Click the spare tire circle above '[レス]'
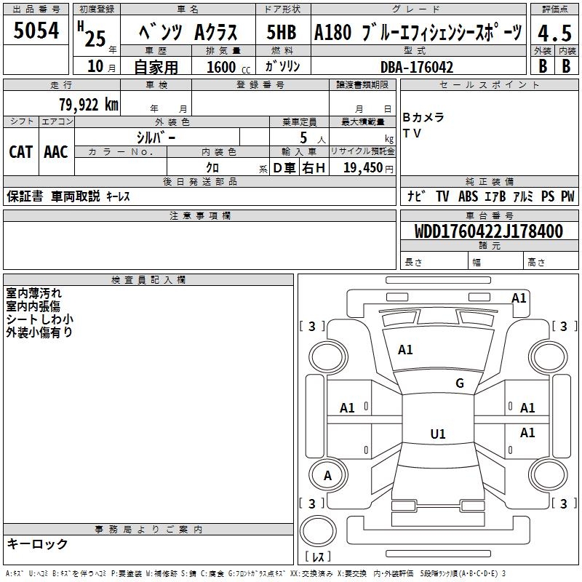This screenshot has width=582, height=582. coord(318,531)
